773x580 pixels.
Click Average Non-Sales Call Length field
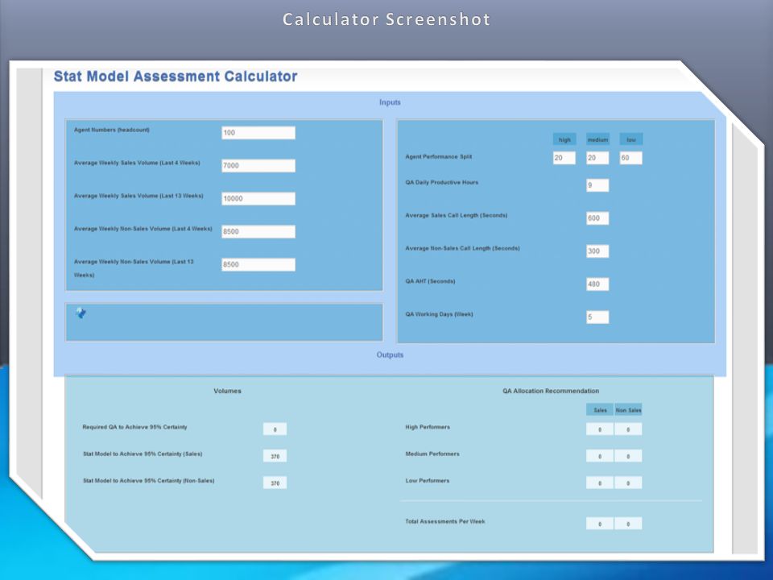(x=597, y=251)
